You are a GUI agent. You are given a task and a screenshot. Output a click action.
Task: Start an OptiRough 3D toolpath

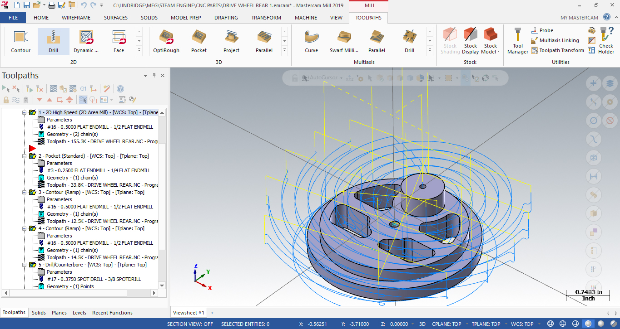pyautogui.click(x=166, y=41)
